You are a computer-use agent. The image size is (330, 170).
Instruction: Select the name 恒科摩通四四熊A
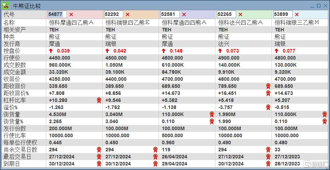pyautogui.click(x=184, y=23)
